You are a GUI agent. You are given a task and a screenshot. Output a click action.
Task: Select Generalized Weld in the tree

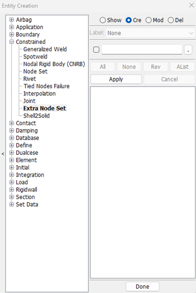tap(45, 49)
